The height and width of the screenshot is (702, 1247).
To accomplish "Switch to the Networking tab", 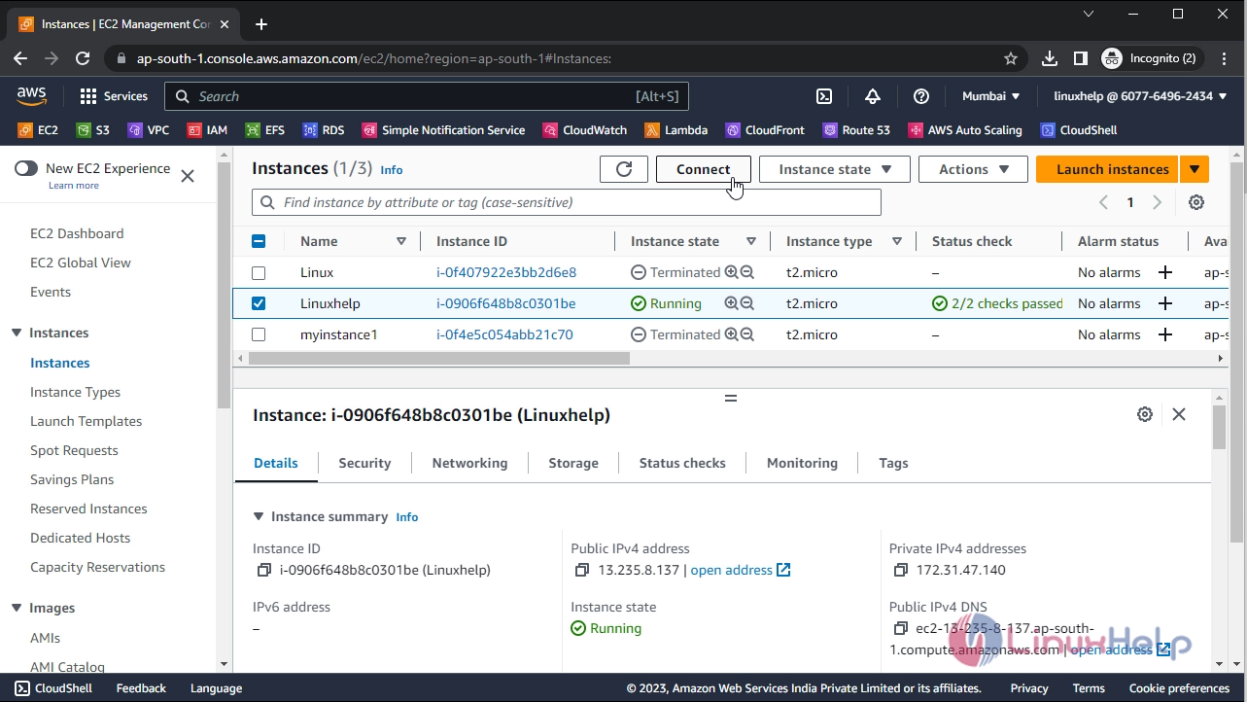I will click(469, 463).
